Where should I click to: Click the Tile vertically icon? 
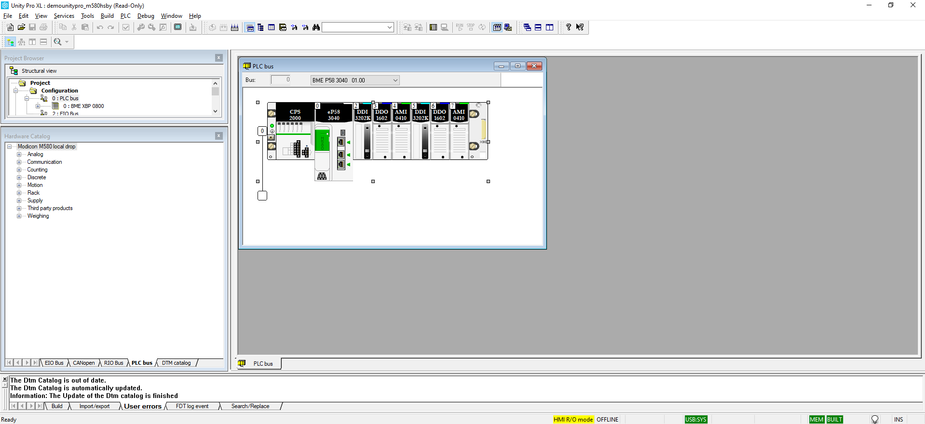549,27
